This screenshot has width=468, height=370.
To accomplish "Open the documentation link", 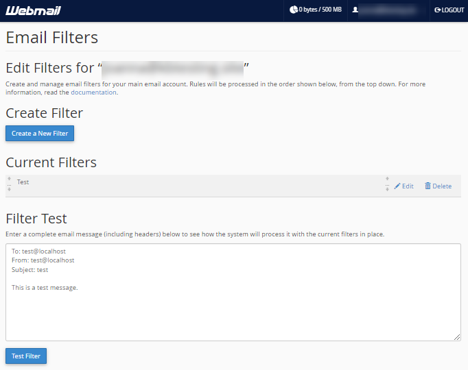I will (93, 92).
